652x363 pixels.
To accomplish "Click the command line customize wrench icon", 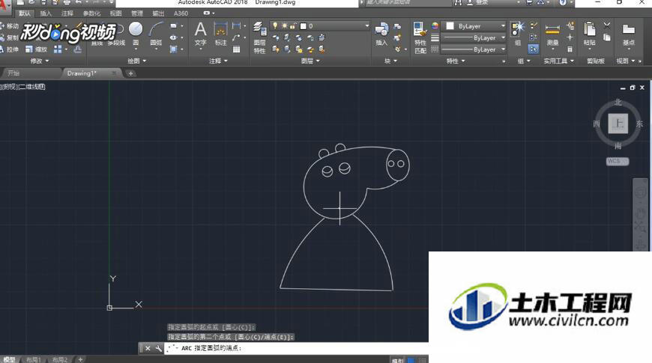I will click(158, 349).
